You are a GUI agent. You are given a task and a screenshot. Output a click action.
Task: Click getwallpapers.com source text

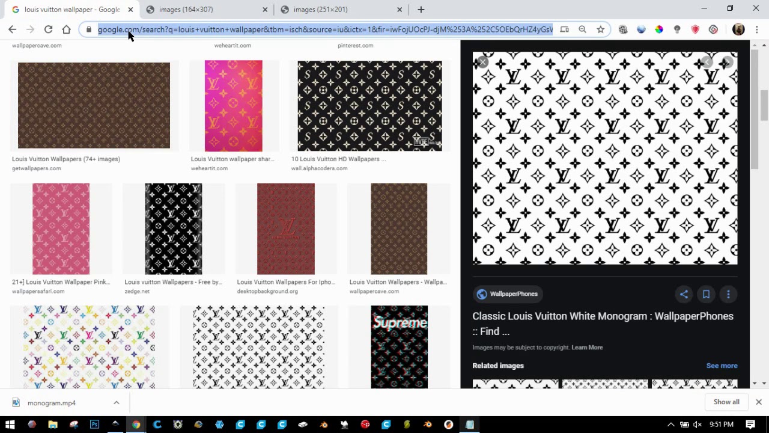[36, 168]
